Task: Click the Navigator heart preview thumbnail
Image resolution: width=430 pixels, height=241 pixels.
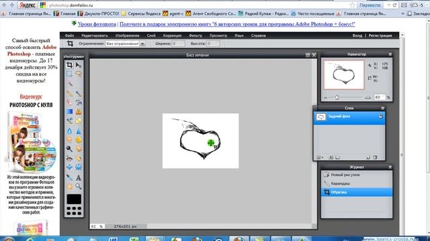Action: [344, 75]
